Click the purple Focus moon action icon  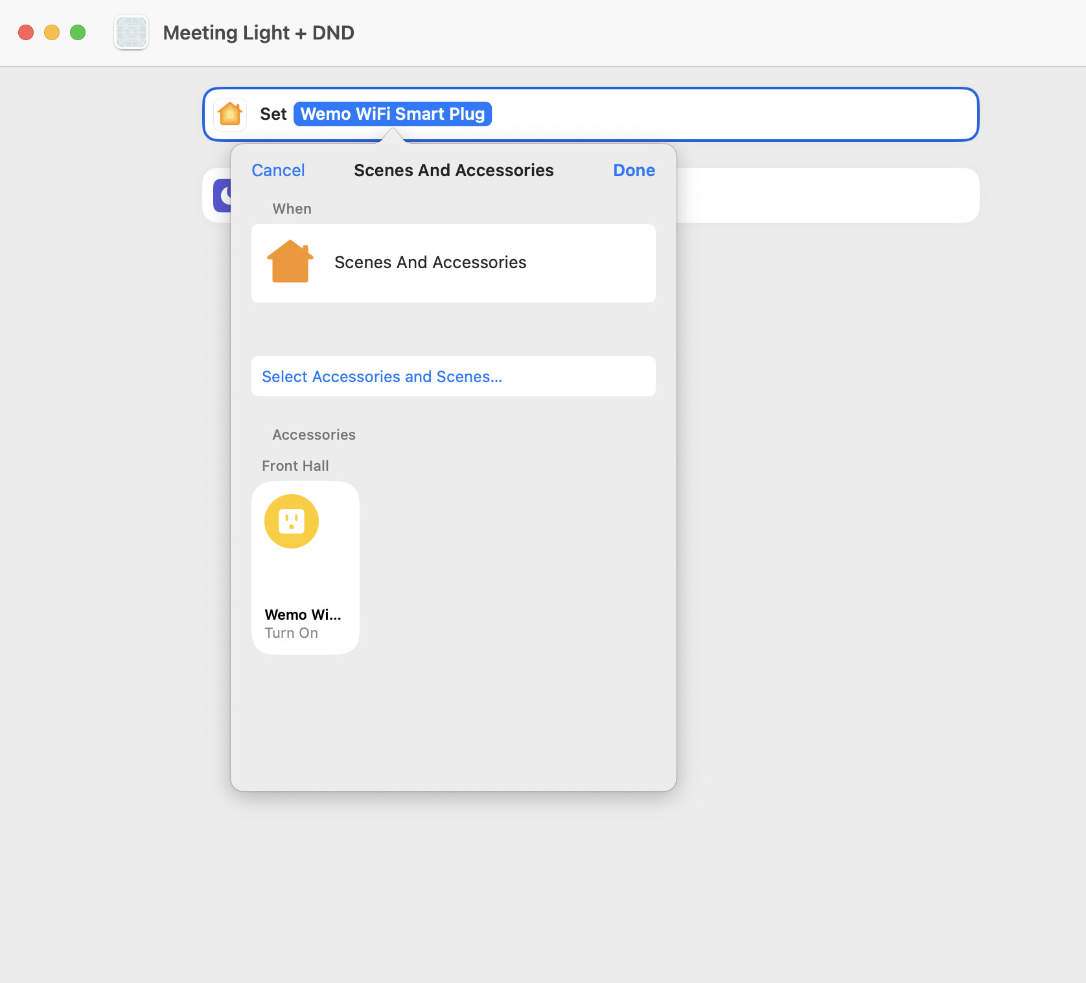click(x=222, y=196)
